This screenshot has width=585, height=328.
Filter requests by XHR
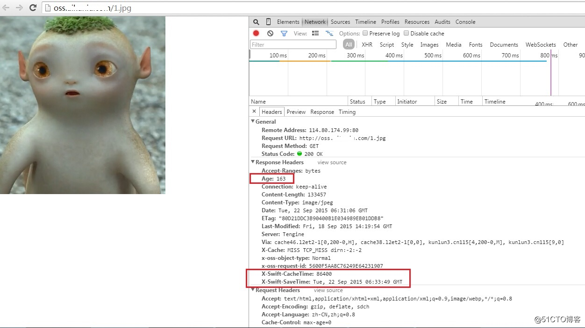[367, 45]
